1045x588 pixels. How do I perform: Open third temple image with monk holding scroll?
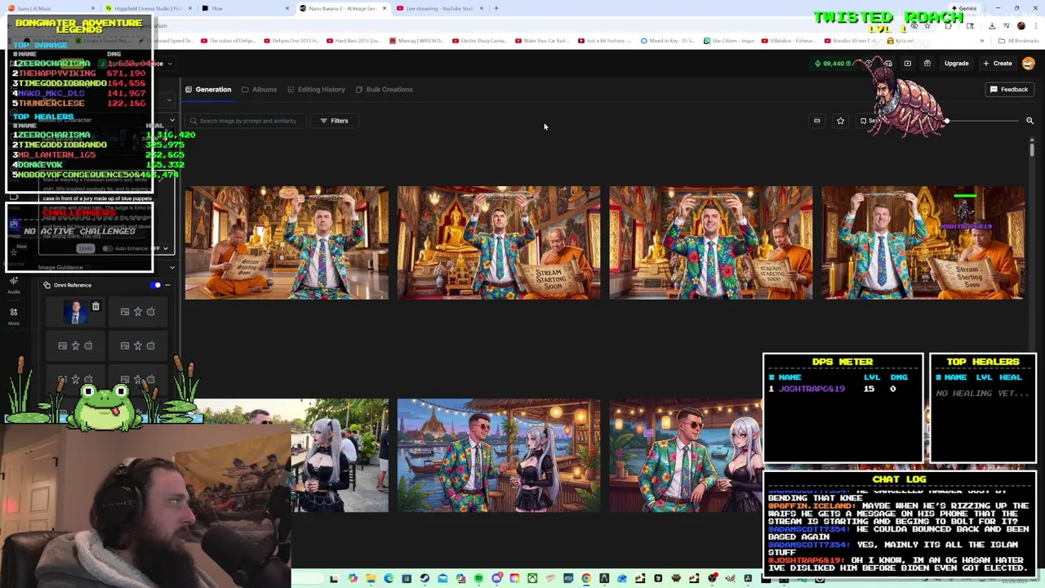point(711,243)
